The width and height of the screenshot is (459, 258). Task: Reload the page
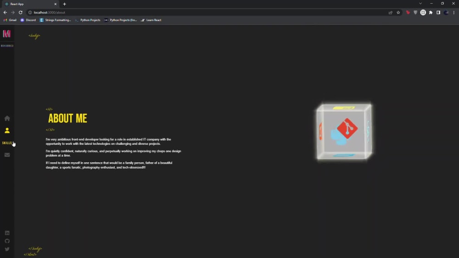[x=21, y=12]
